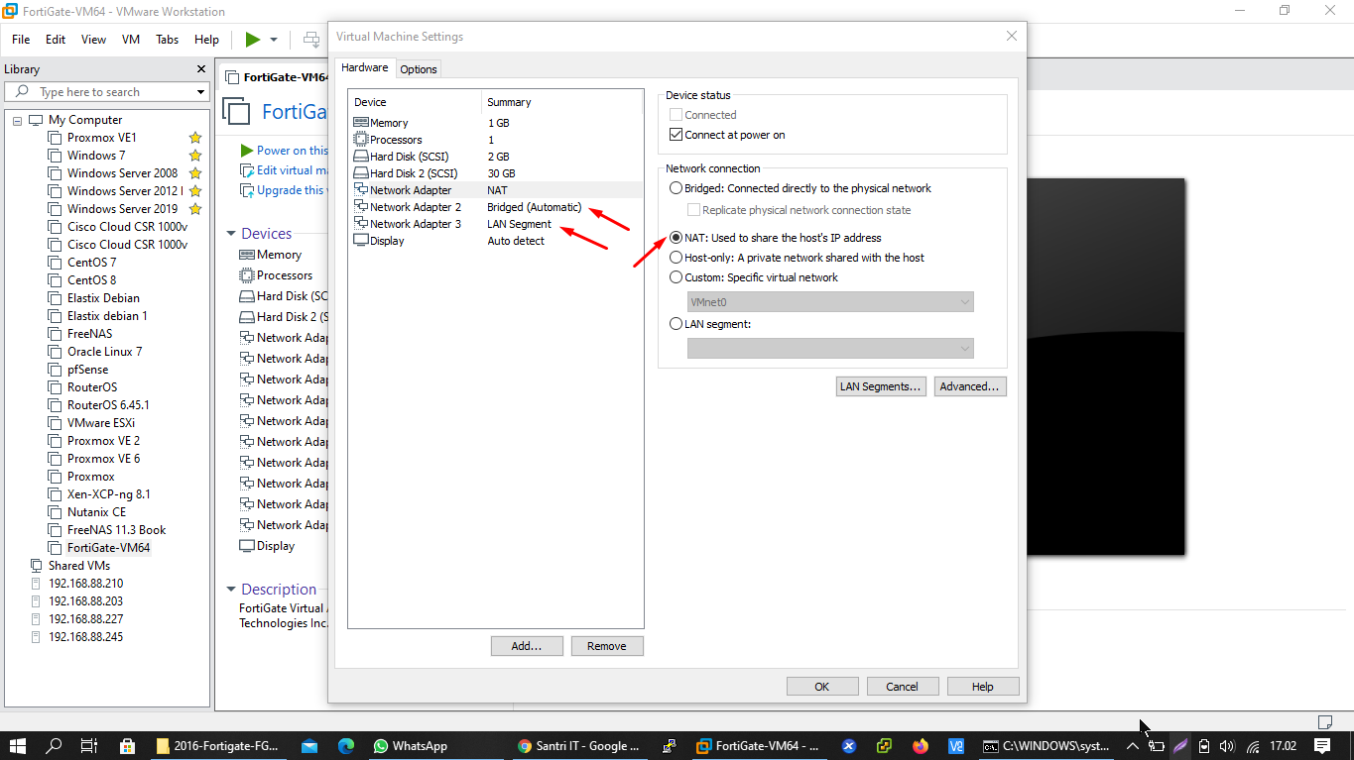Open the Tabs menu

click(x=168, y=40)
